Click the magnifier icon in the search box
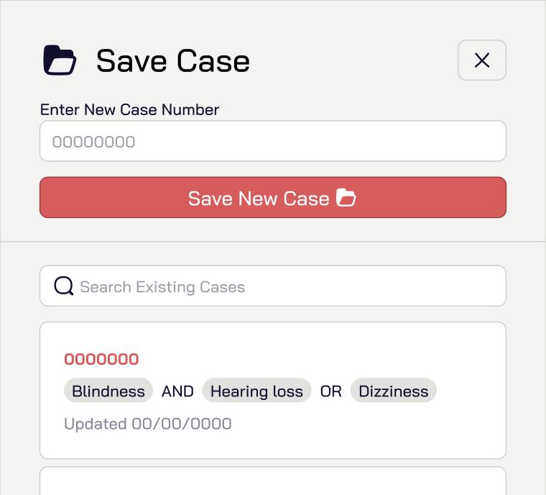546x495 pixels. pyautogui.click(x=64, y=286)
